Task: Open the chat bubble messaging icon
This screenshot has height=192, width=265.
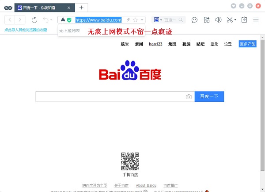Action: pyautogui.click(x=194, y=20)
